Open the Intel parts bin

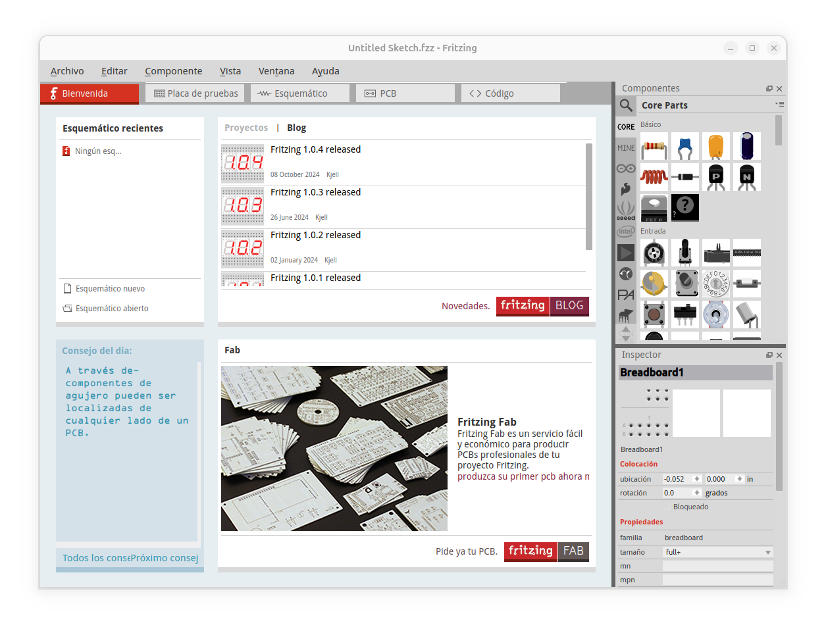pos(626,232)
